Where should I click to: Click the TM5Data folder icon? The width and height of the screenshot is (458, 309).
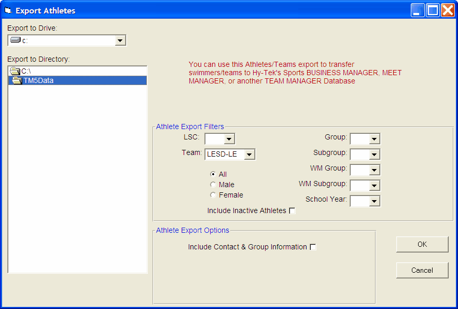coord(18,80)
